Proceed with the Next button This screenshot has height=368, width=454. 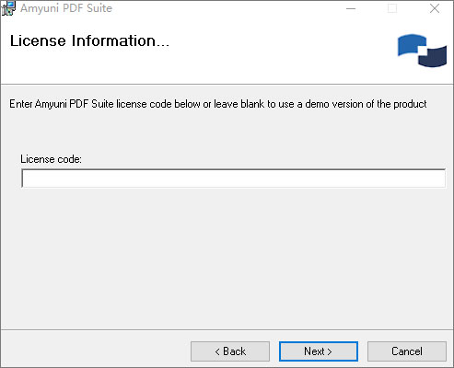[319, 351]
